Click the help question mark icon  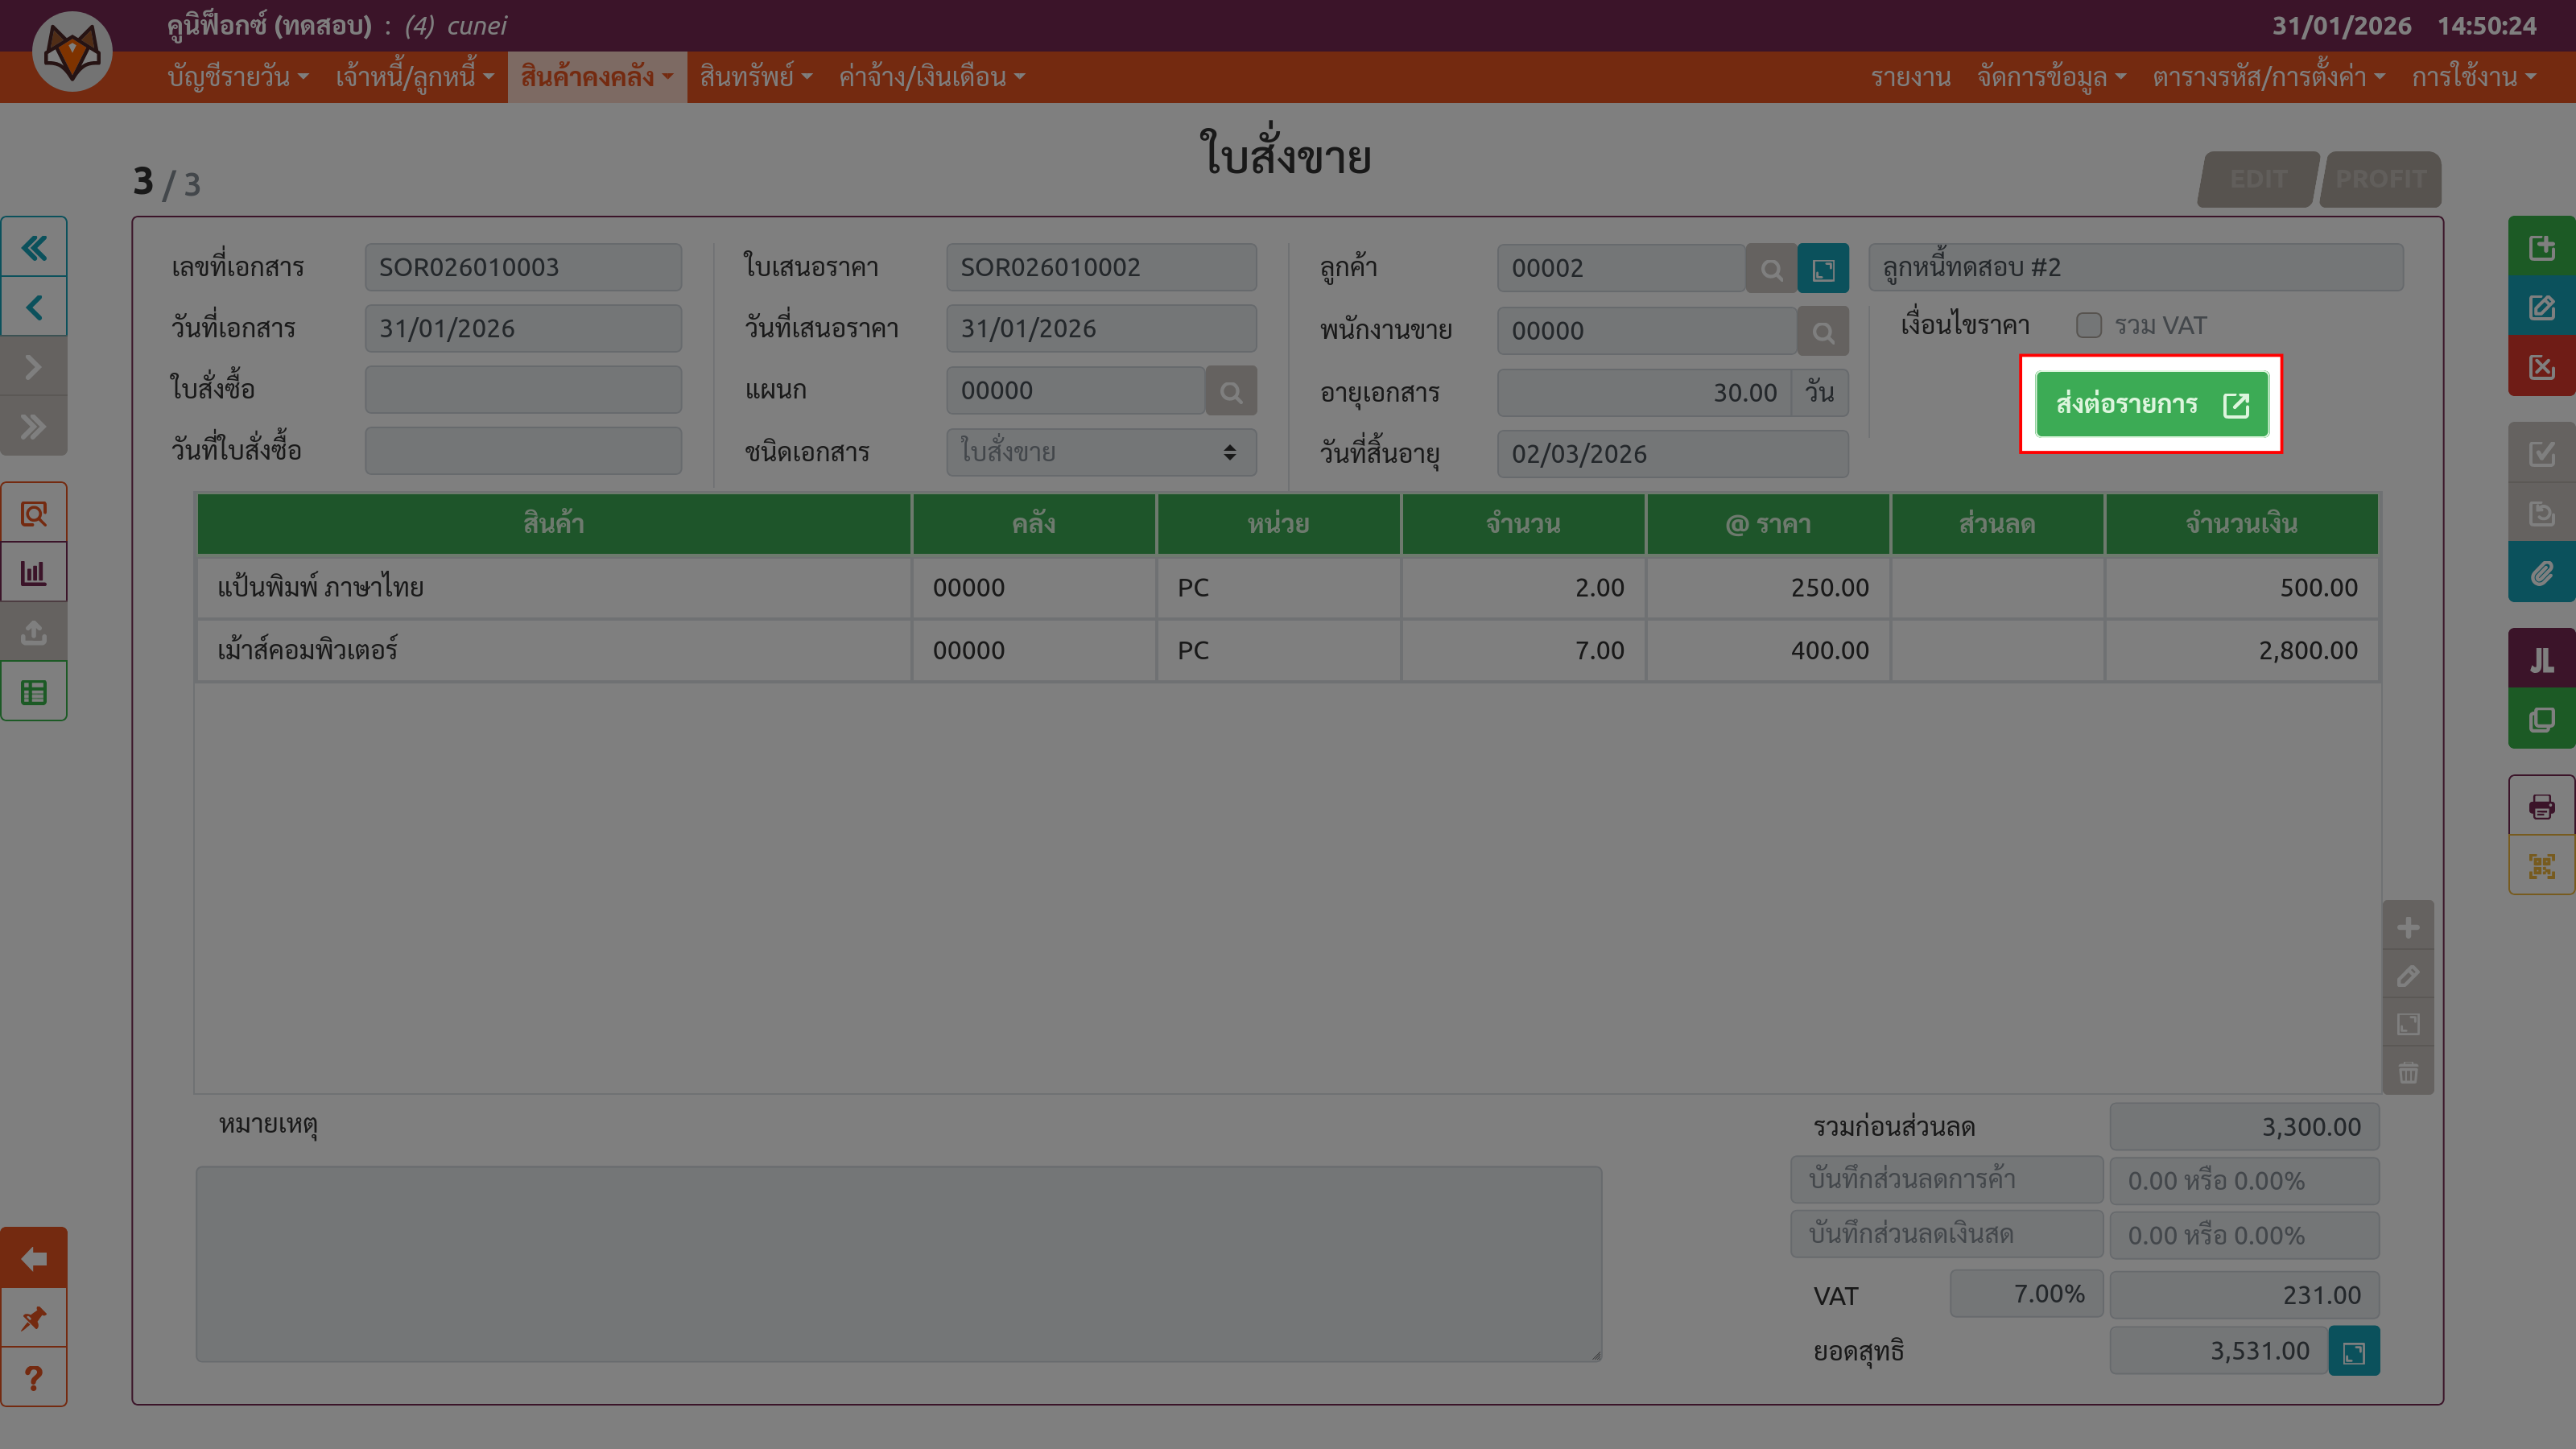coord(34,1378)
